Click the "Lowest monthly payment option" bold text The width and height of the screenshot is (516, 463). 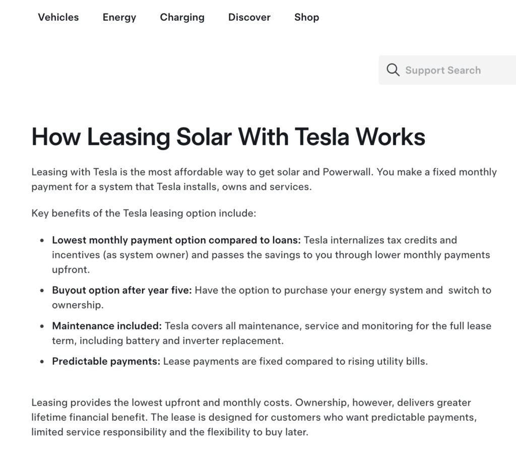[x=176, y=240]
